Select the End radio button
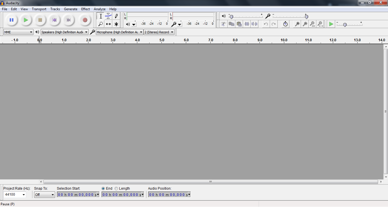The image size is (388, 207). 103,189
